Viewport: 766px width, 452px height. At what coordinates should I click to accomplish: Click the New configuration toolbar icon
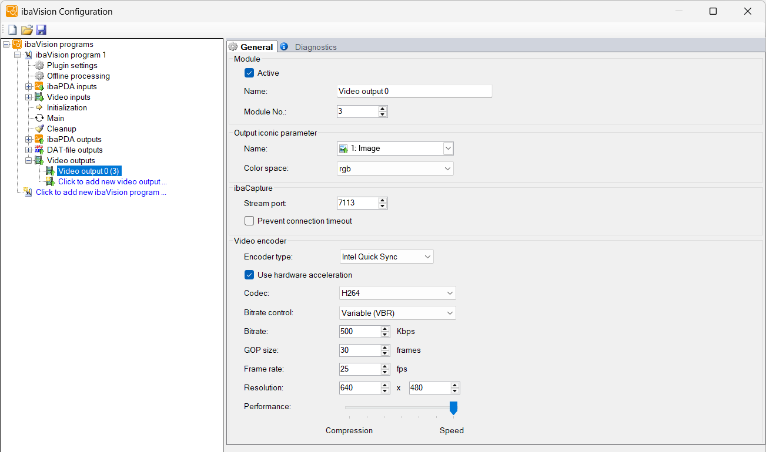(x=12, y=30)
